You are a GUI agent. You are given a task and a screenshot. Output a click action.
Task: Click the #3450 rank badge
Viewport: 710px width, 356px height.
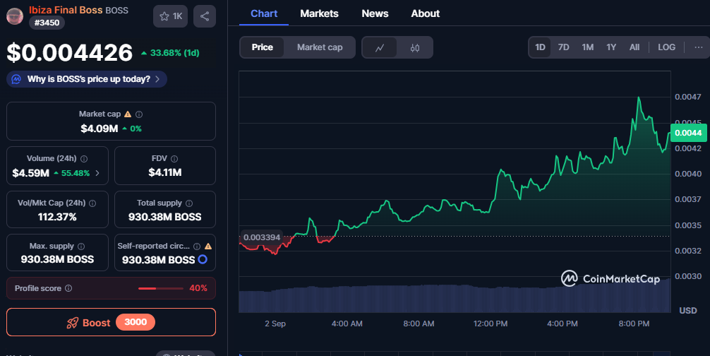tap(47, 23)
